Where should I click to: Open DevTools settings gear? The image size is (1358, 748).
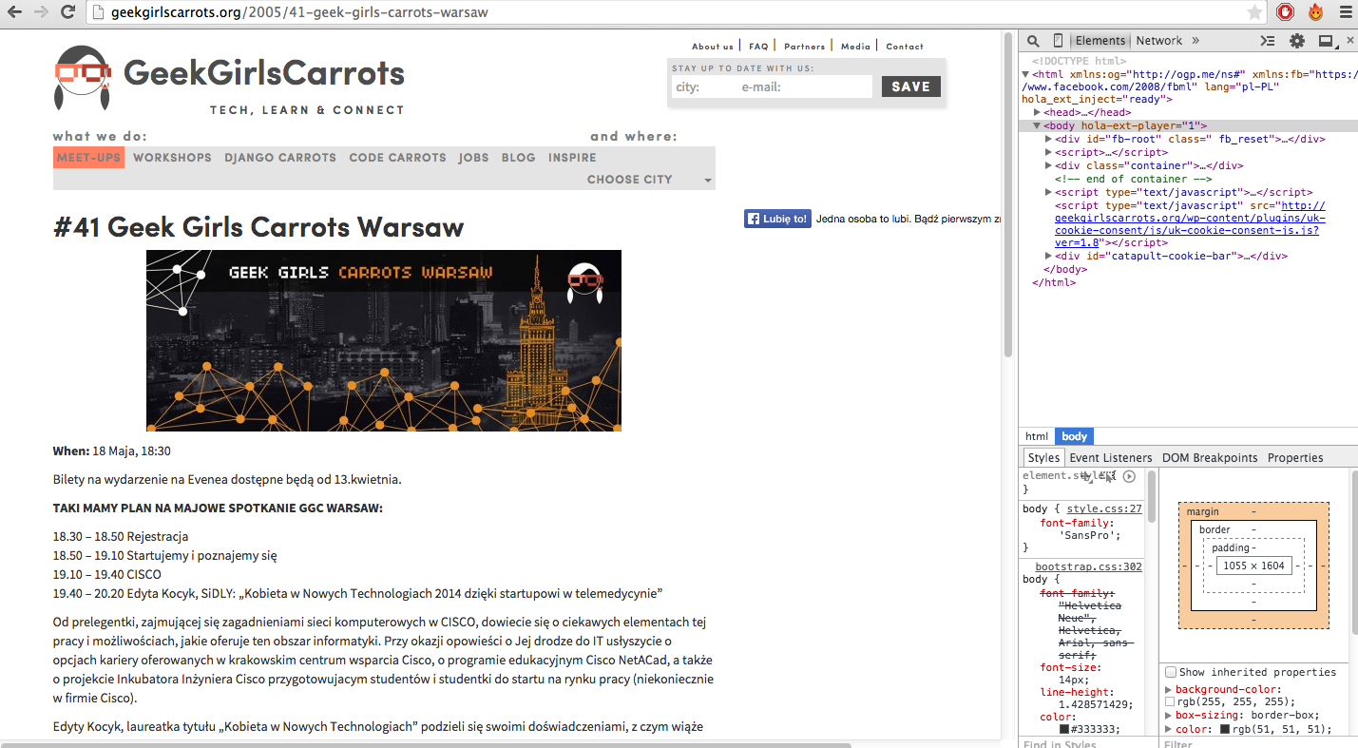coord(1297,41)
